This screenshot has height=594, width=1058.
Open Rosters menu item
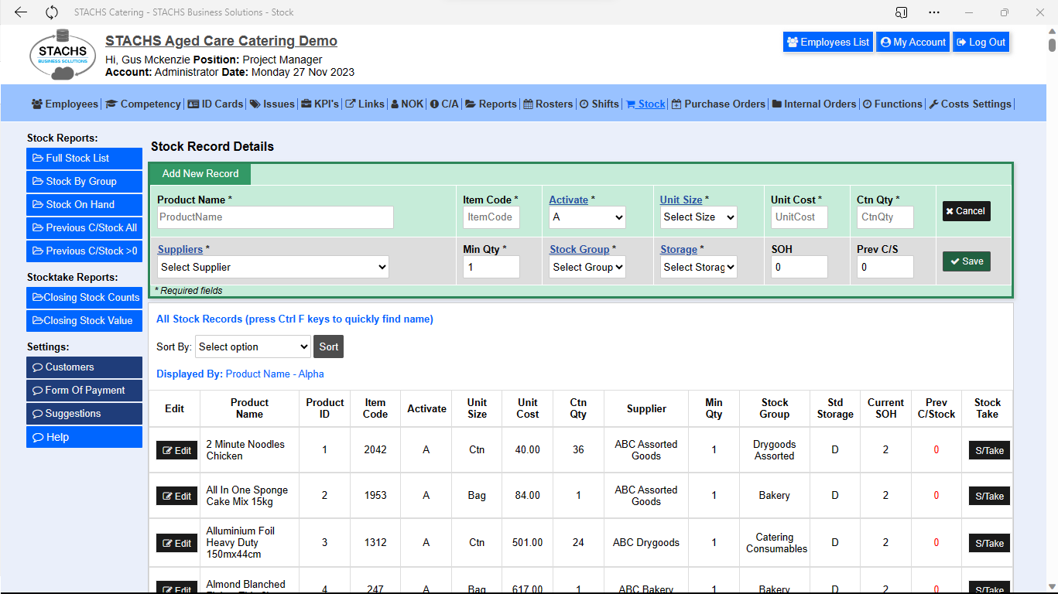coord(549,104)
